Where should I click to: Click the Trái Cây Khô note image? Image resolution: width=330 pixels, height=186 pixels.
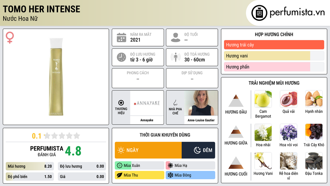pos(314,132)
